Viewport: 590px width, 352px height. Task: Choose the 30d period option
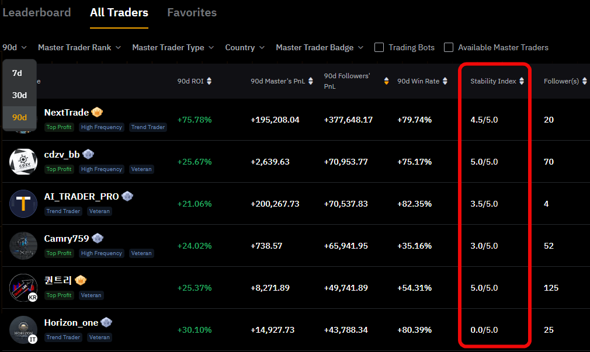tap(19, 95)
